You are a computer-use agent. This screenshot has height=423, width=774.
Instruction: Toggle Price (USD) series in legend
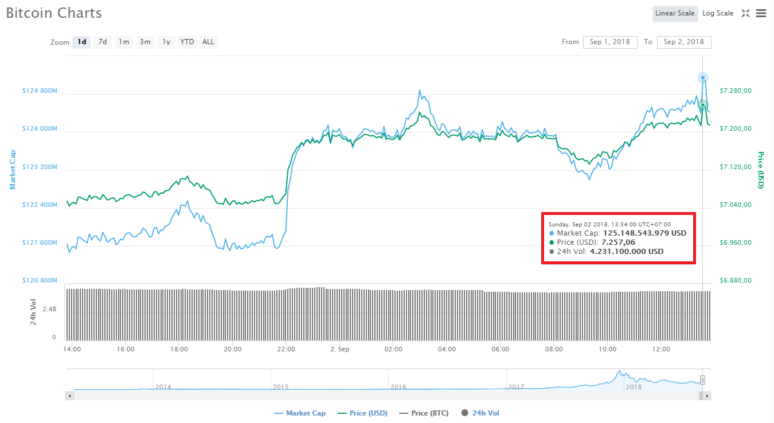coord(362,413)
